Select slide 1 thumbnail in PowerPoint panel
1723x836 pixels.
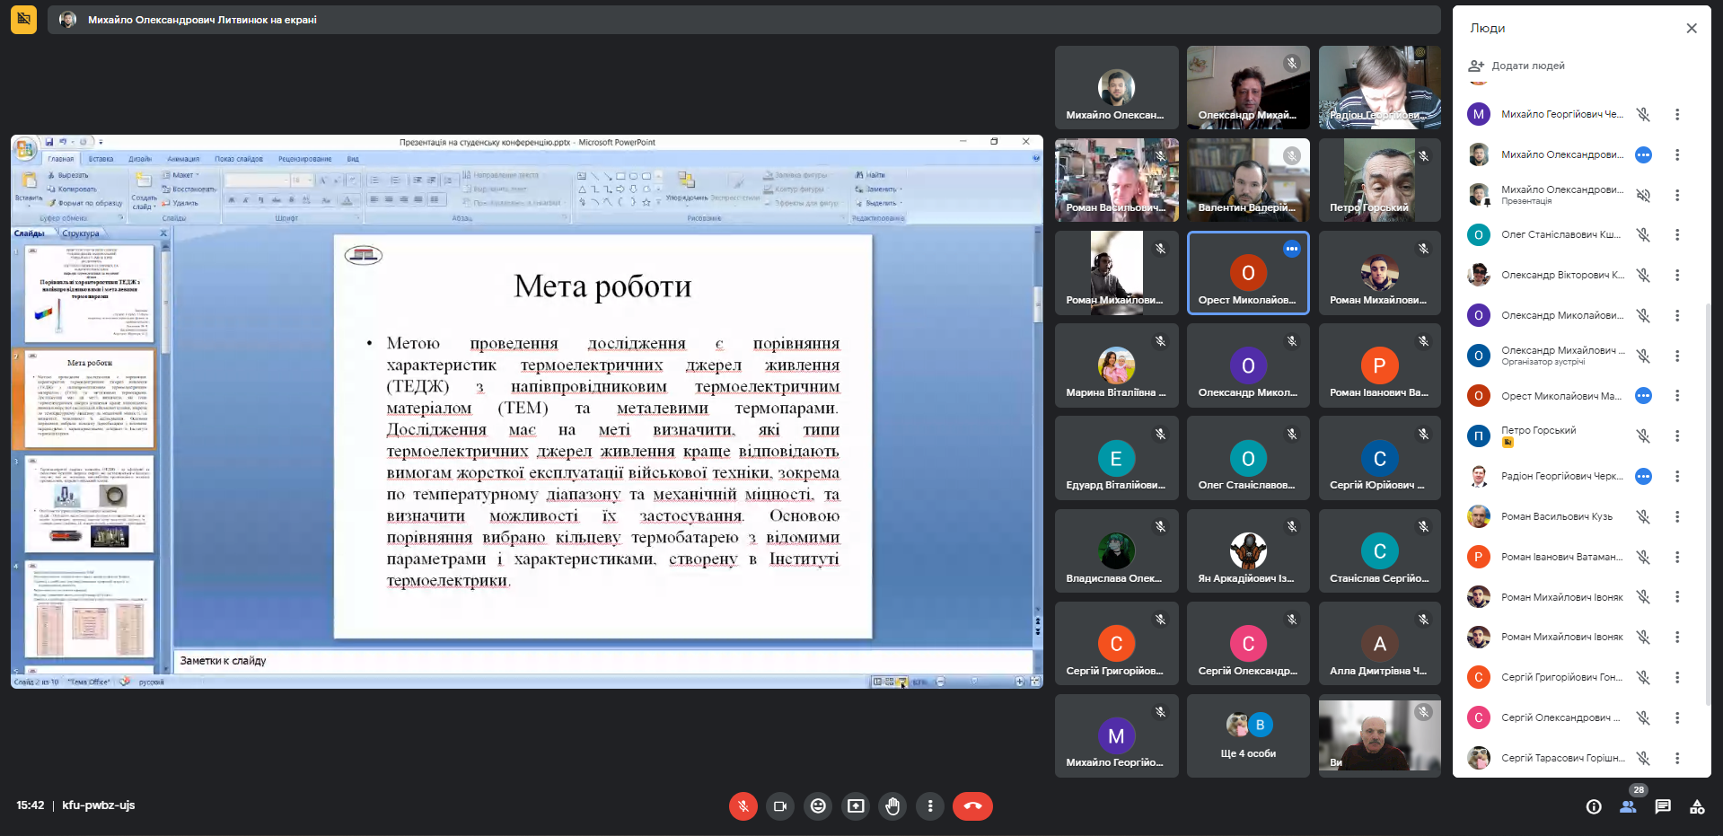coord(90,295)
